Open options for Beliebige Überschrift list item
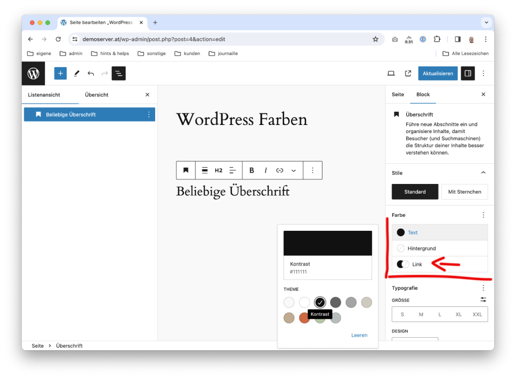516x379 pixels. (x=149, y=114)
